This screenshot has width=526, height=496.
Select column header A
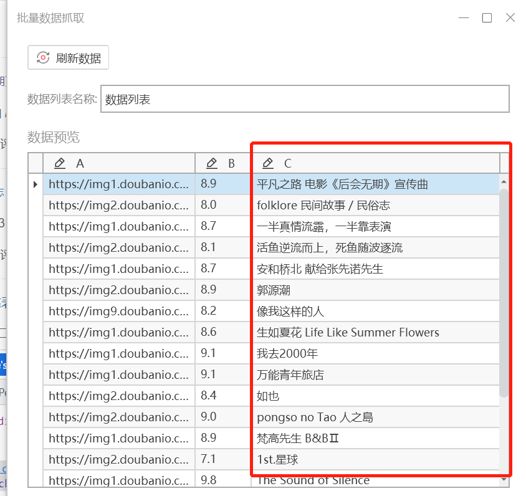[119, 163]
